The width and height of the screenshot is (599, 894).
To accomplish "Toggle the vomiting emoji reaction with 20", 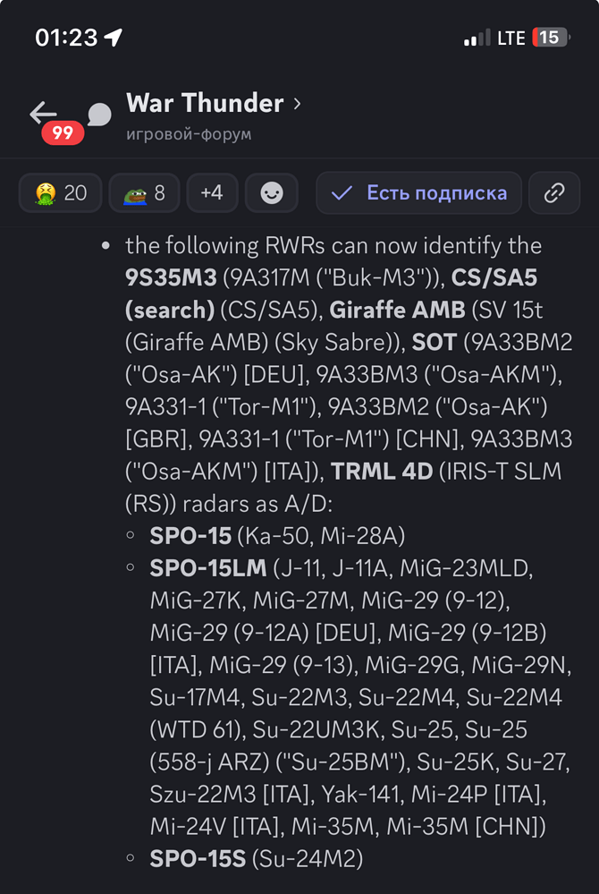I will pyautogui.click(x=60, y=192).
